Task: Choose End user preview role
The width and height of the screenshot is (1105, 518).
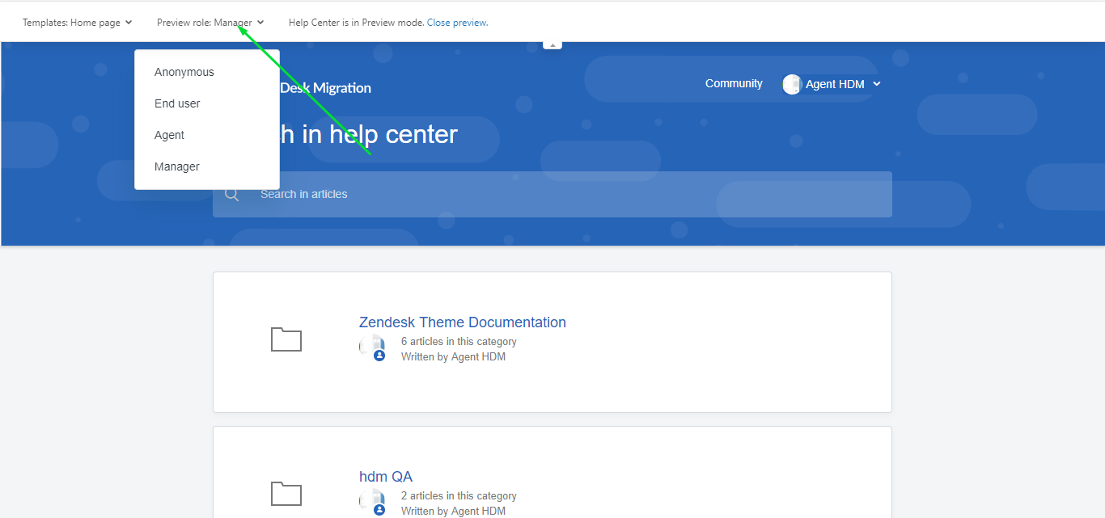Action: click(x=177, y=103)
